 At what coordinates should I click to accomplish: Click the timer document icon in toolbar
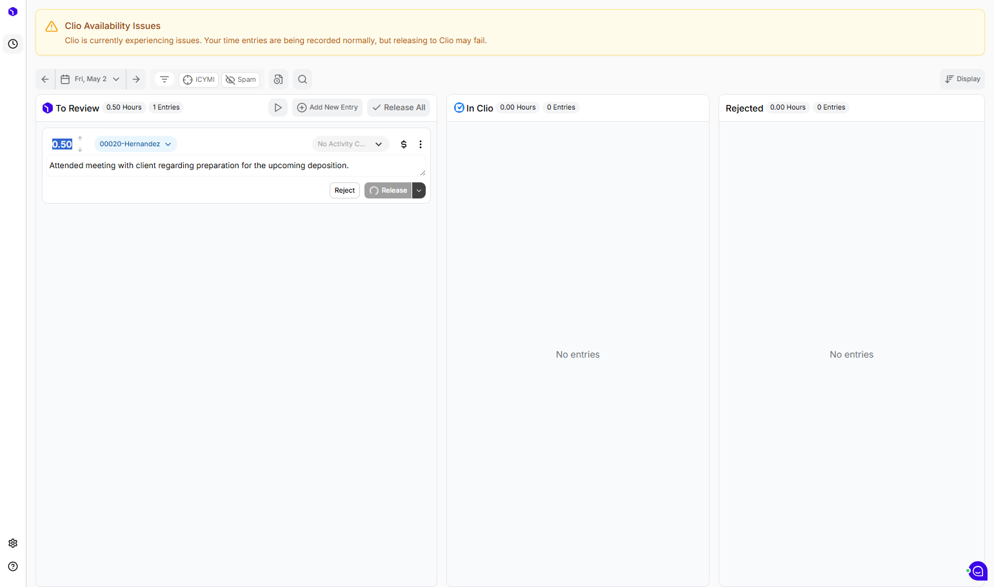point(279,79)
